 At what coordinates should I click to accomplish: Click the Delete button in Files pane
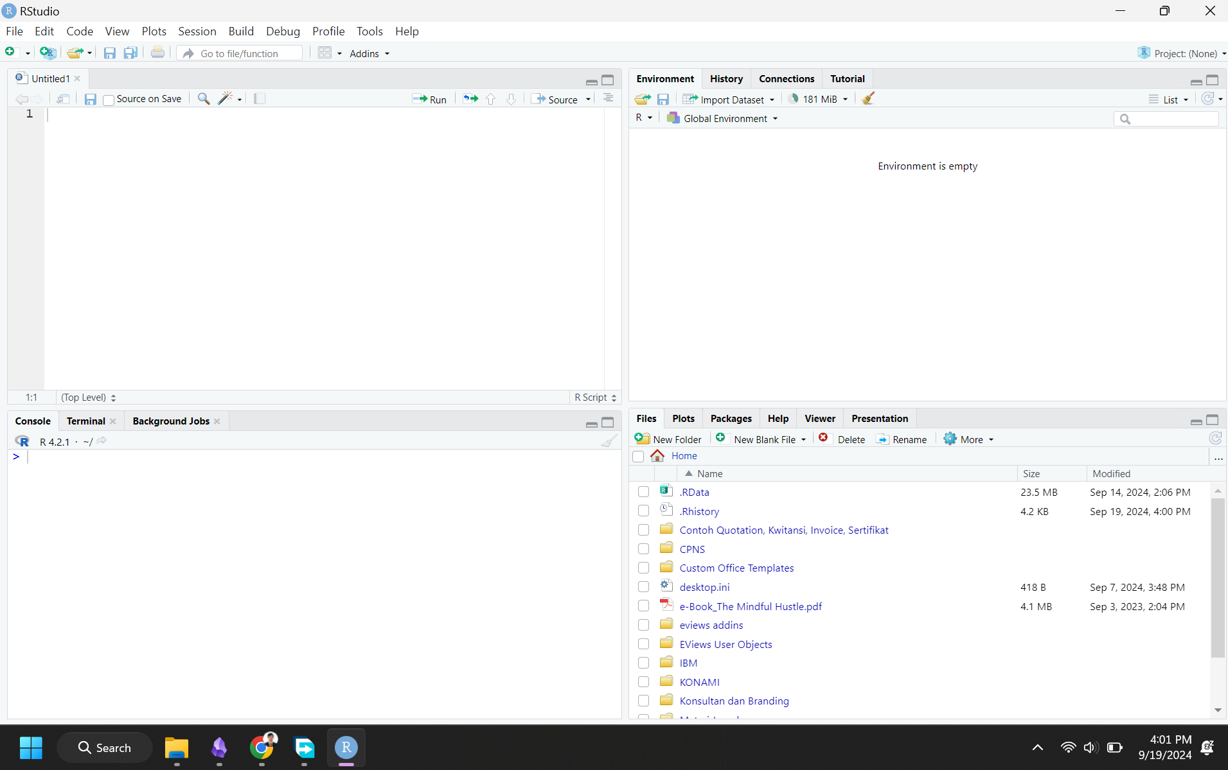click(842, 439)
